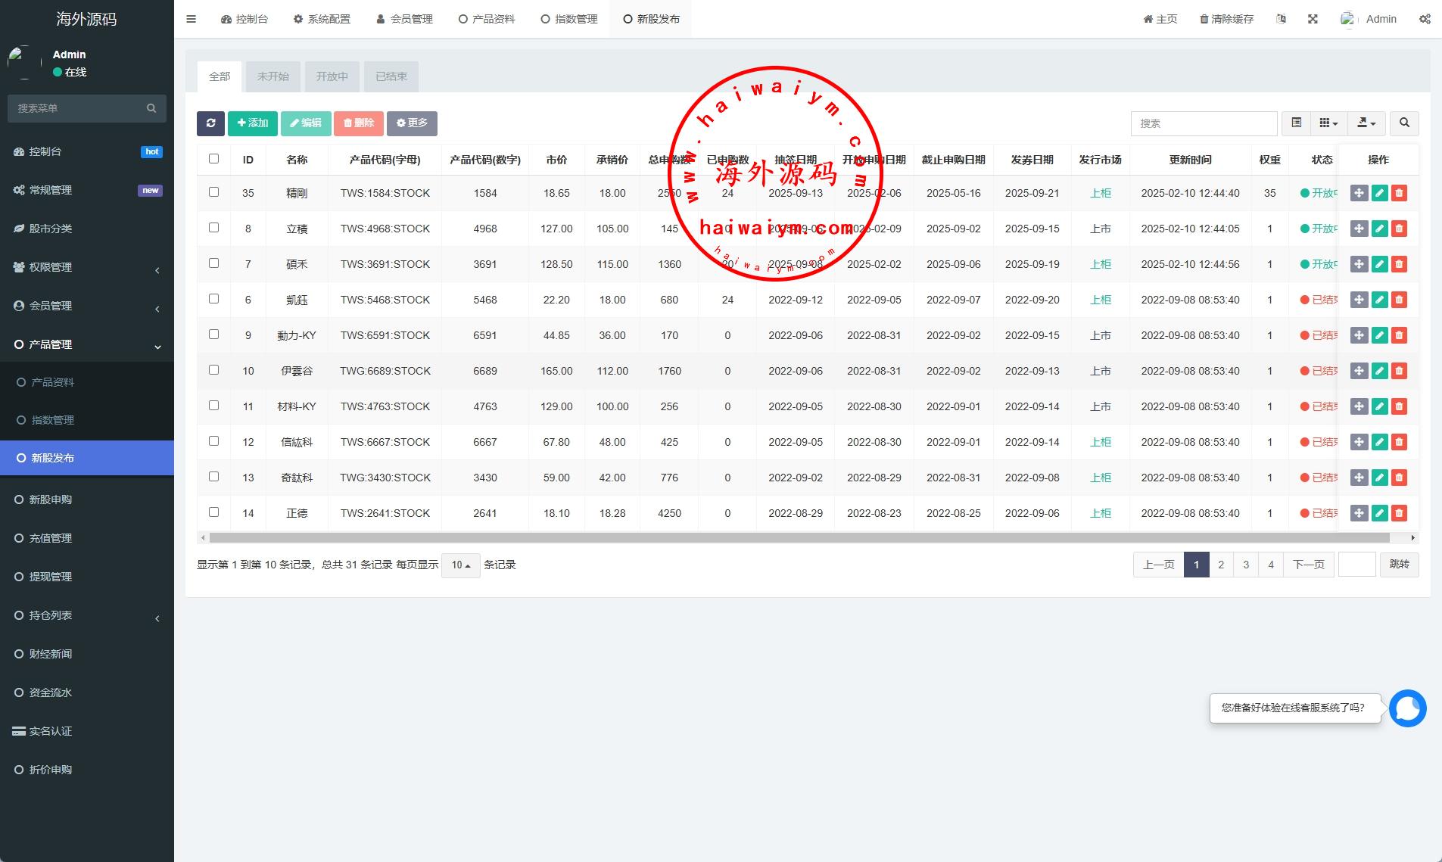Toggle the card view list icon

[x=1296, y=123]
